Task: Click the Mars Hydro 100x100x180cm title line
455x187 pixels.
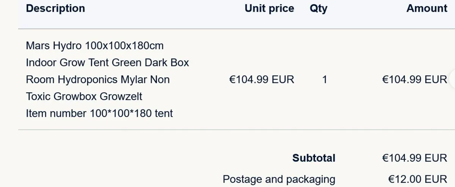Action: [x=95, y=46]
